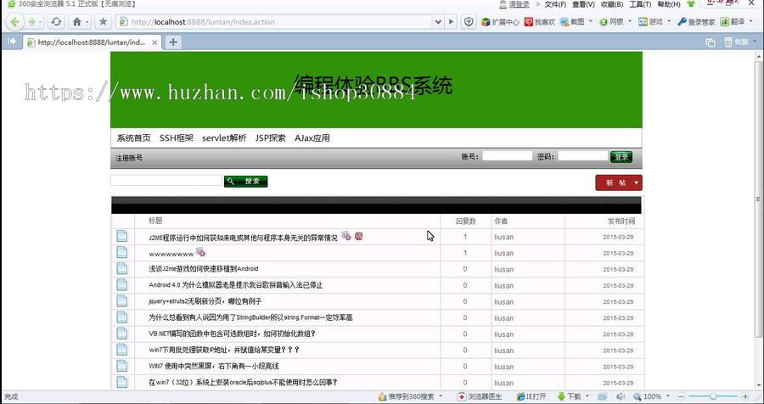Open the home button dropdown arrow
The image size is (764, 404).
87,22
